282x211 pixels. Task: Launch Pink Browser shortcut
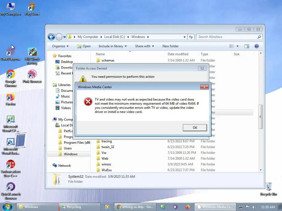click(32, 76)
